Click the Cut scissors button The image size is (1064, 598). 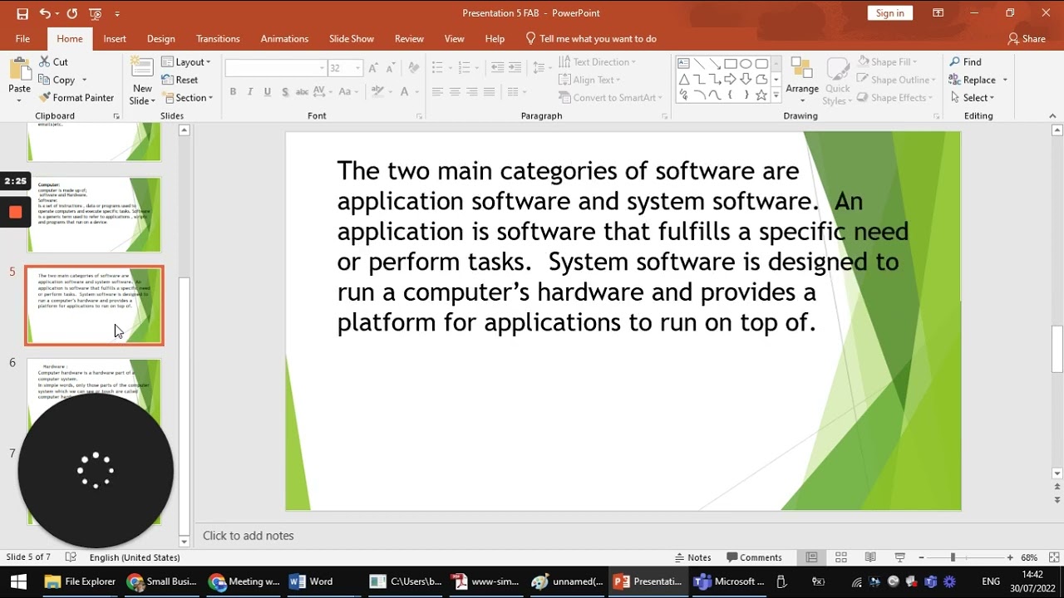click(53, 61)
